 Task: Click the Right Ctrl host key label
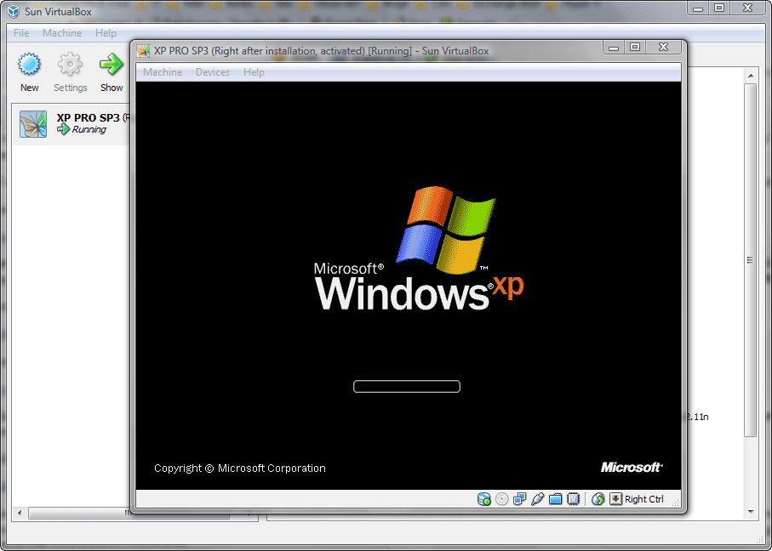(x=644, y=499)
